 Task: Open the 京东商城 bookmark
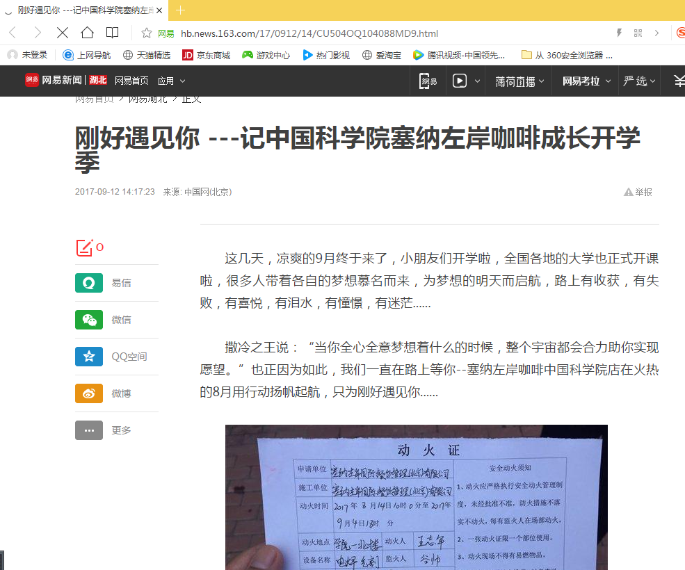(206, 55)
